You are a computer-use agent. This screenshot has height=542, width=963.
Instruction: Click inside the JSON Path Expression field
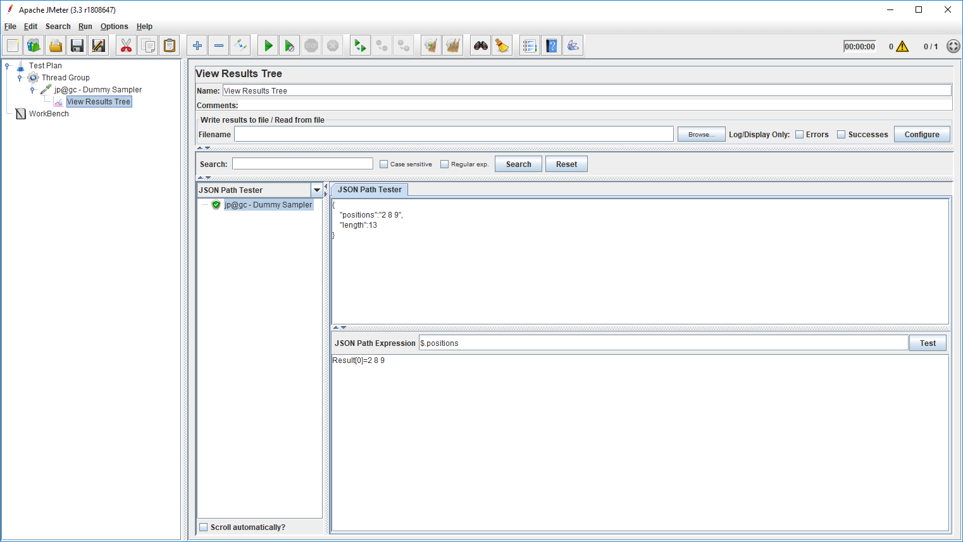click(633, 342)
